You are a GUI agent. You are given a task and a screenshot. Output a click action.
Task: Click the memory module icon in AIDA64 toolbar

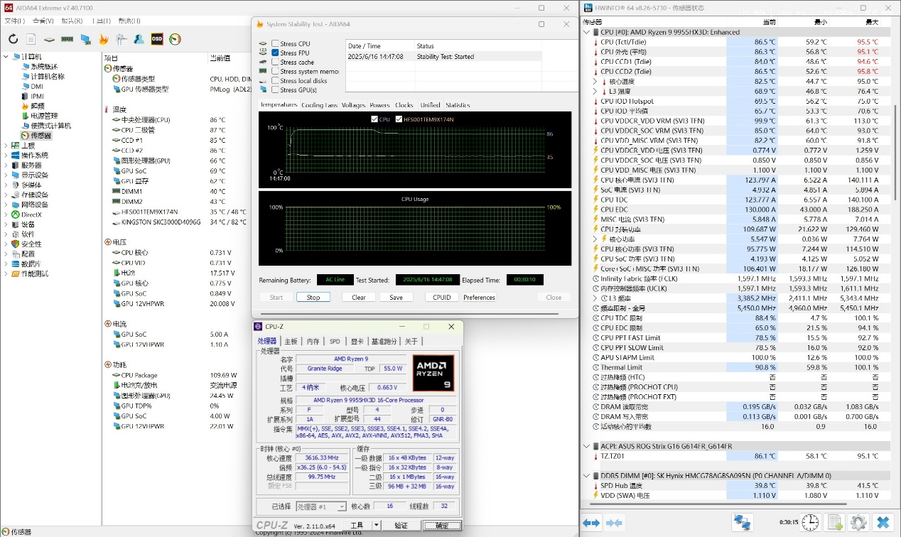[x=68, y=39]
